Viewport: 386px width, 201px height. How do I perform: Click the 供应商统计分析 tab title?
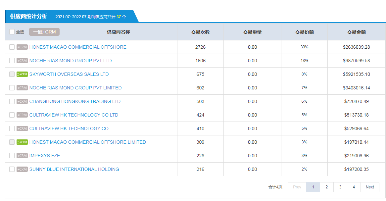pyautogui.click(x=28, y=16)
